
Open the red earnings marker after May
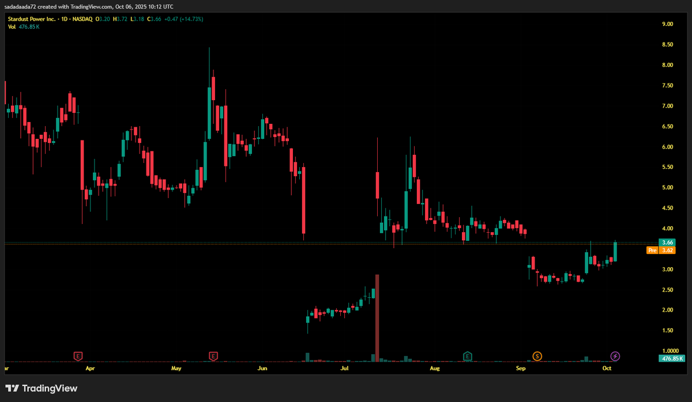[x=213, y=357]
